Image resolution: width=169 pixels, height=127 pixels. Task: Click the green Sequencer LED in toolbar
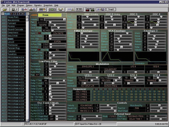tap(92, 11)
